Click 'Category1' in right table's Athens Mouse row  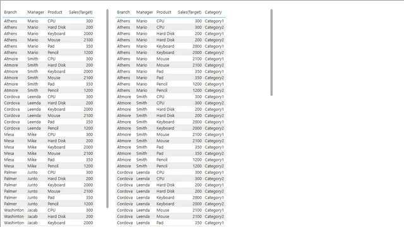tap(214, 59)
